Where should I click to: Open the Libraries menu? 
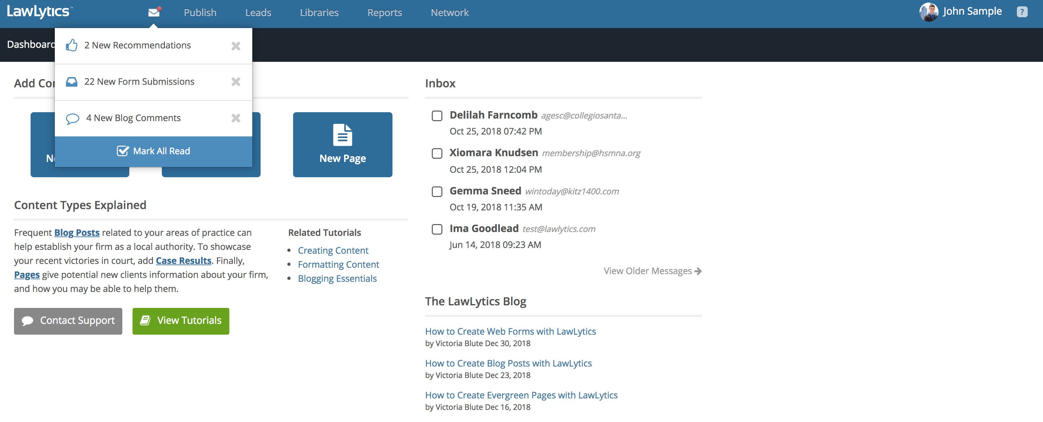point(319,12)
